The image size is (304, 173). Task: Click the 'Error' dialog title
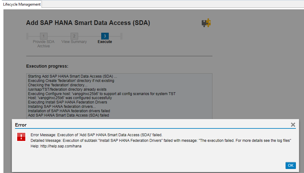[x=21, y=125]
